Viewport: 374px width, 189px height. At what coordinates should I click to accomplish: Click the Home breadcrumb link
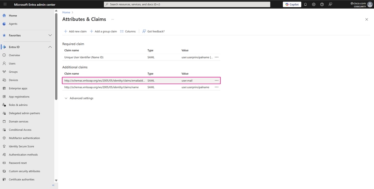pos(66,12)
